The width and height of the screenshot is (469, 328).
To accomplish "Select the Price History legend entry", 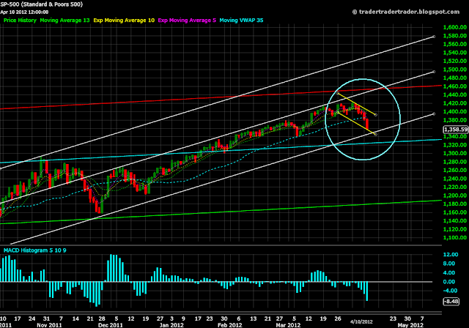I will pos(20,20).
